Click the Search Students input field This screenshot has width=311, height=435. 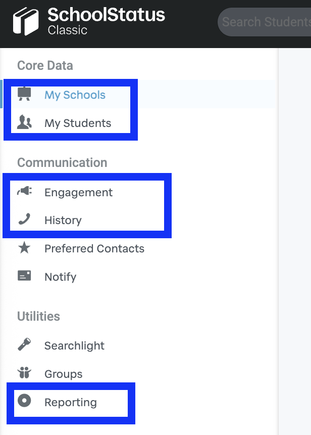pos(266,22)
